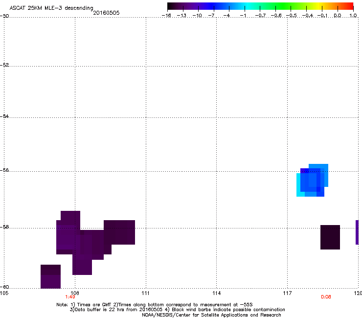Click the -1 color bar label
Screen dimensions: 362x318
(243, 16)
